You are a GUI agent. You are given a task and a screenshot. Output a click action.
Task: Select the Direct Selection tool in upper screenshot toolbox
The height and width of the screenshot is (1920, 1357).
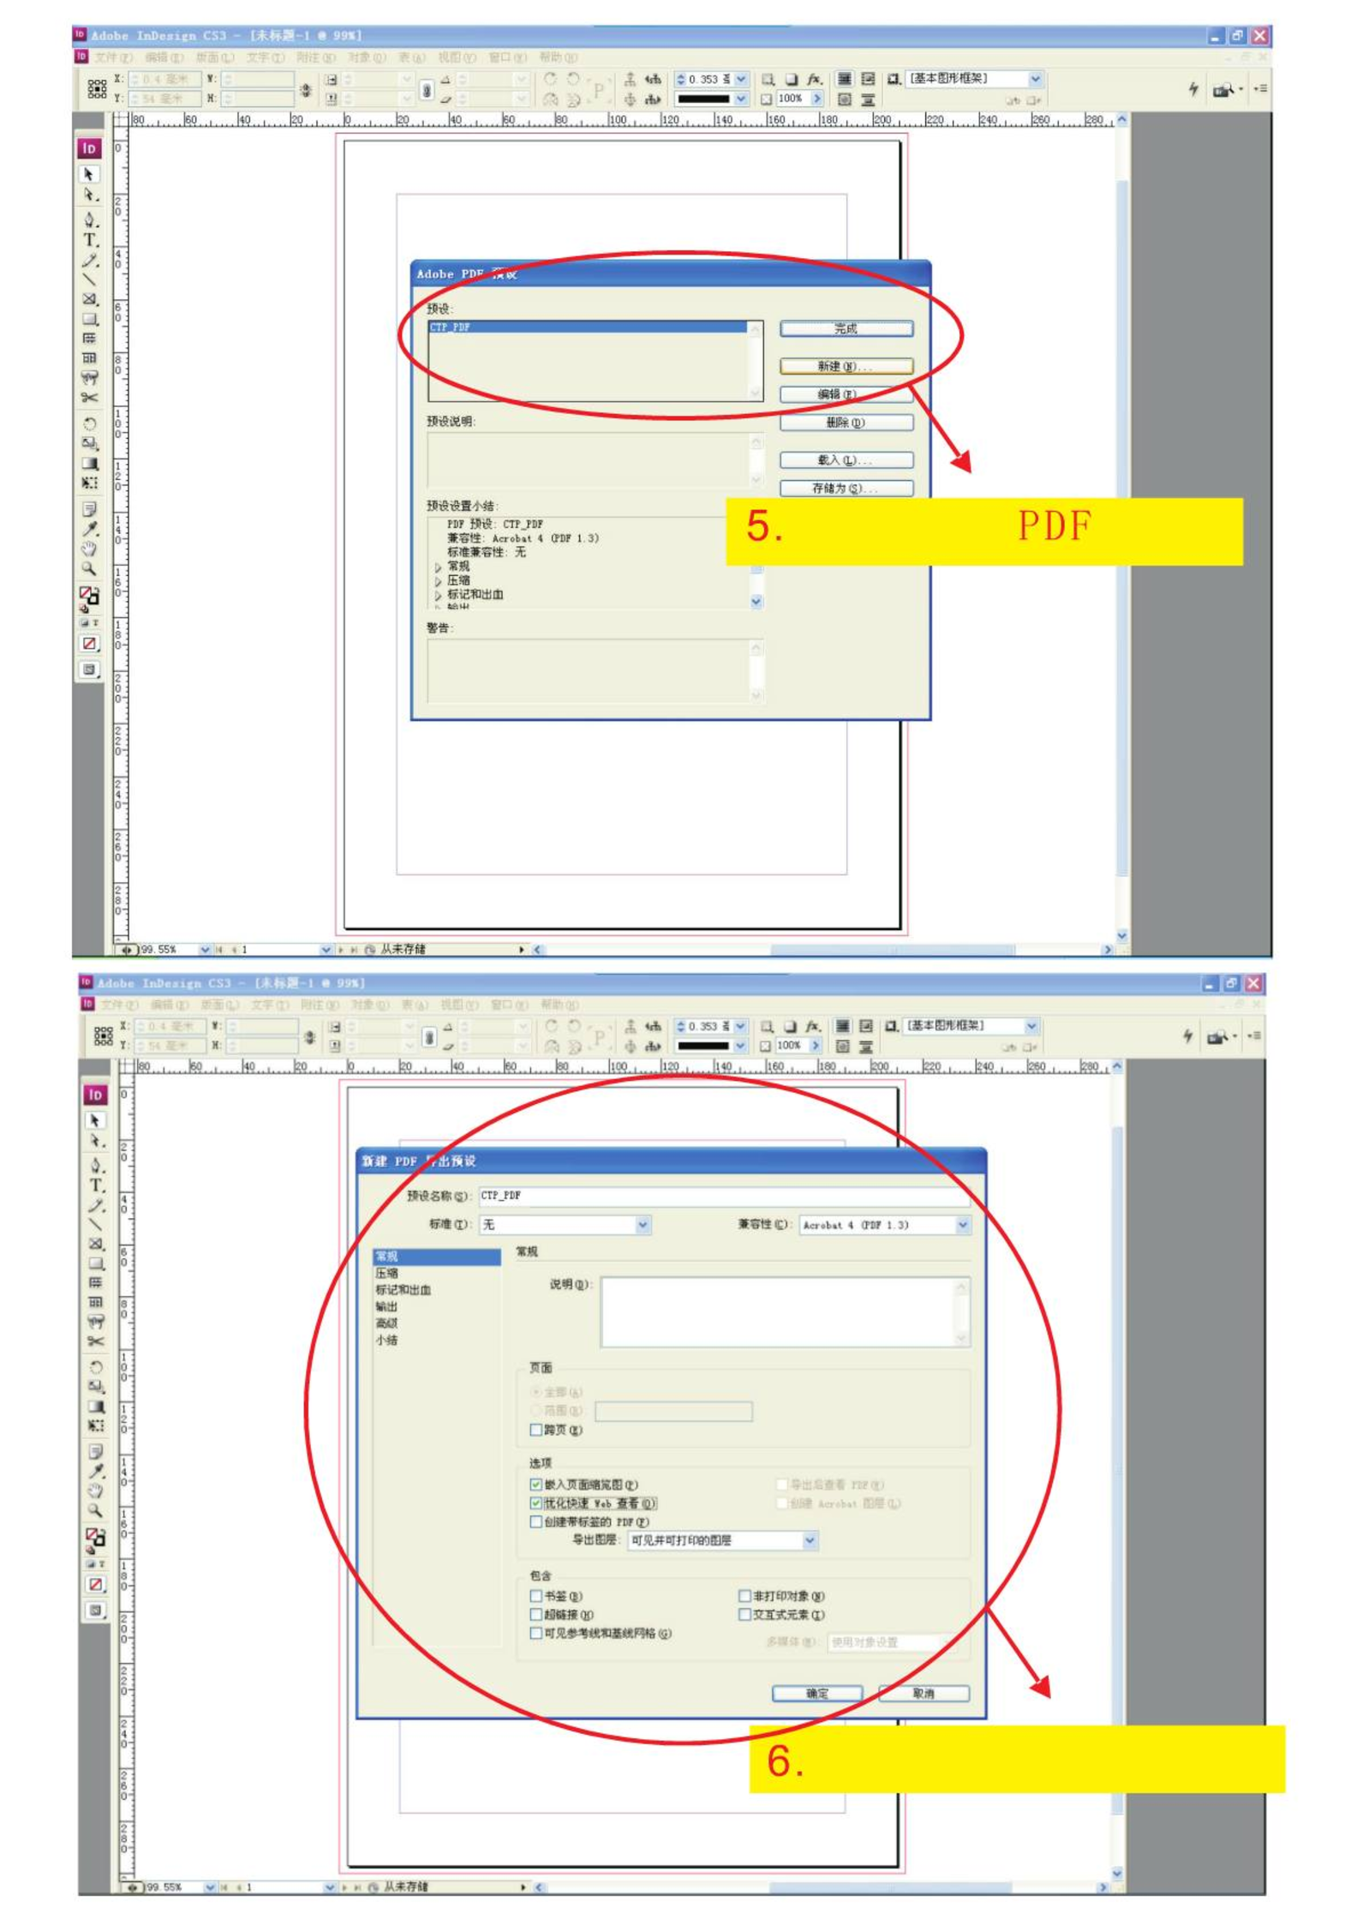(88, 195)
